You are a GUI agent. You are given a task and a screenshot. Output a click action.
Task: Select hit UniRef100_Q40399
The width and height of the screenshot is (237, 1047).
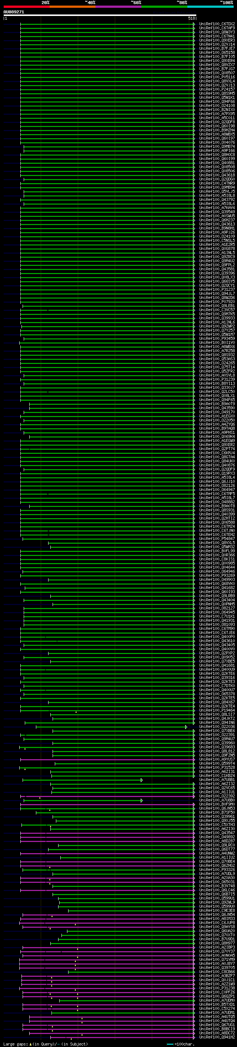click(x=217, y=514)
